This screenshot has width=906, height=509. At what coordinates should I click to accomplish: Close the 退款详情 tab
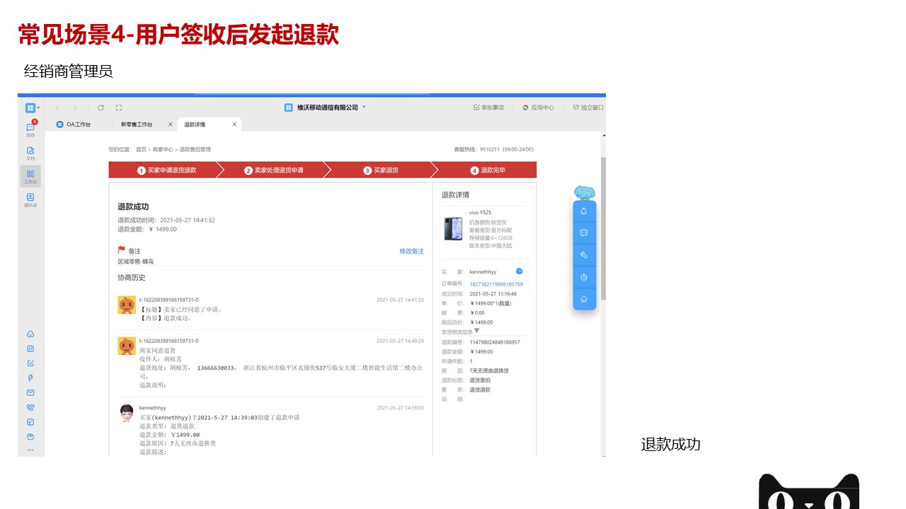pos(234,124)
